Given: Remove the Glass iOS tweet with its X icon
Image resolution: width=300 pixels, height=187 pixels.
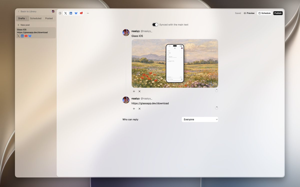Looking at the screenshot, I should [139, 91].
